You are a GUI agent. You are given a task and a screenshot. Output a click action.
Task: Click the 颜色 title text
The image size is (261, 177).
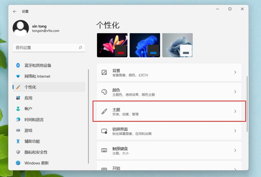116,90
